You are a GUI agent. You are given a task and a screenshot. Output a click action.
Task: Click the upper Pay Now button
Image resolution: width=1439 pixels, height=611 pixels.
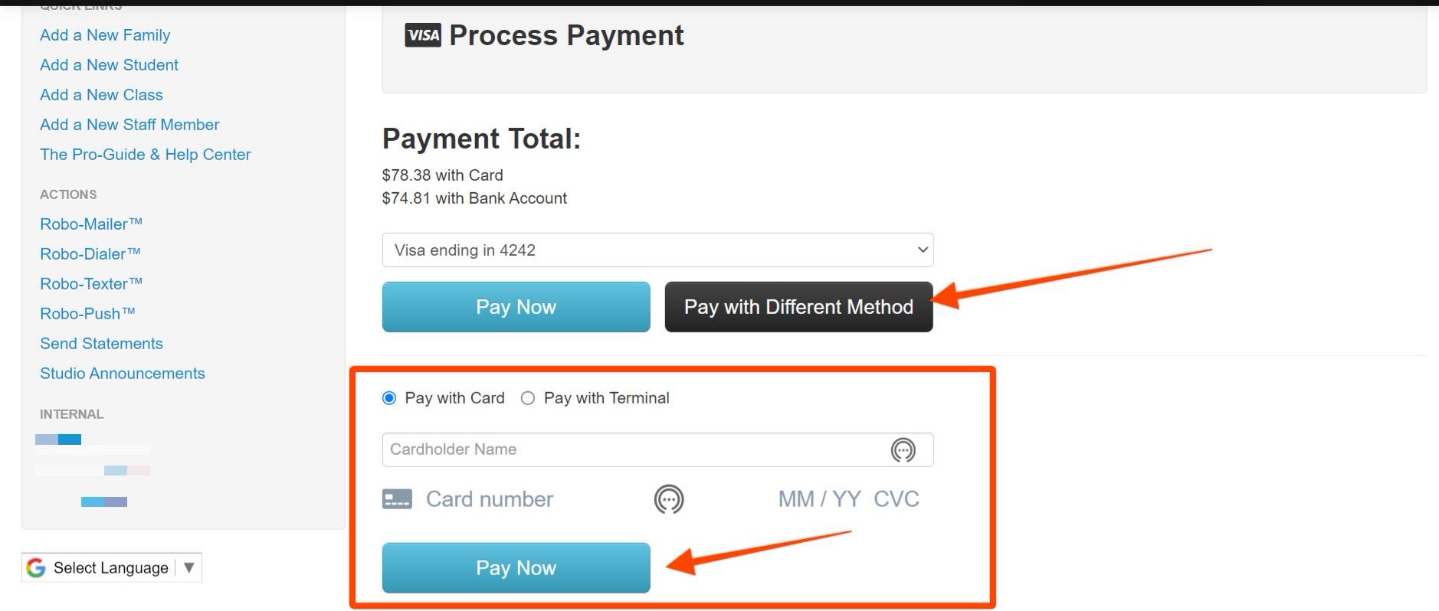[x=516, y=307]
